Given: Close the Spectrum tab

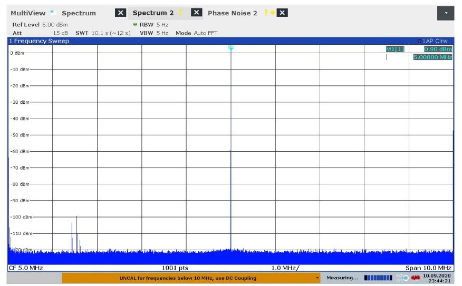Looking at the screenshot, I should [x=120, y=13].
